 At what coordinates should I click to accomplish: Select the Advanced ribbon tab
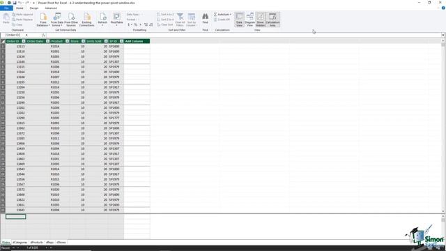coord(51,8)
